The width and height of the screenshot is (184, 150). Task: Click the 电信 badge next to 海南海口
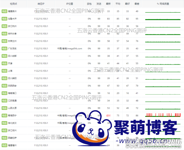point(4,93)
